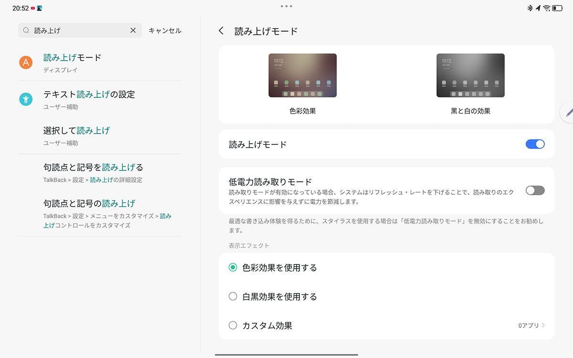Tap the Bluetooth status icon
Screen dimensions: 573x358
click(x=531, y=8)
